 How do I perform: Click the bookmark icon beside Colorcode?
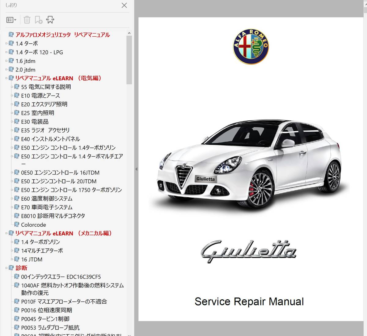click(17, 225)
